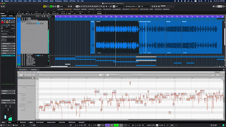Click the track list search magnifier icon
Viewport: 226px width, 127px height.
(x=48, y=16)
